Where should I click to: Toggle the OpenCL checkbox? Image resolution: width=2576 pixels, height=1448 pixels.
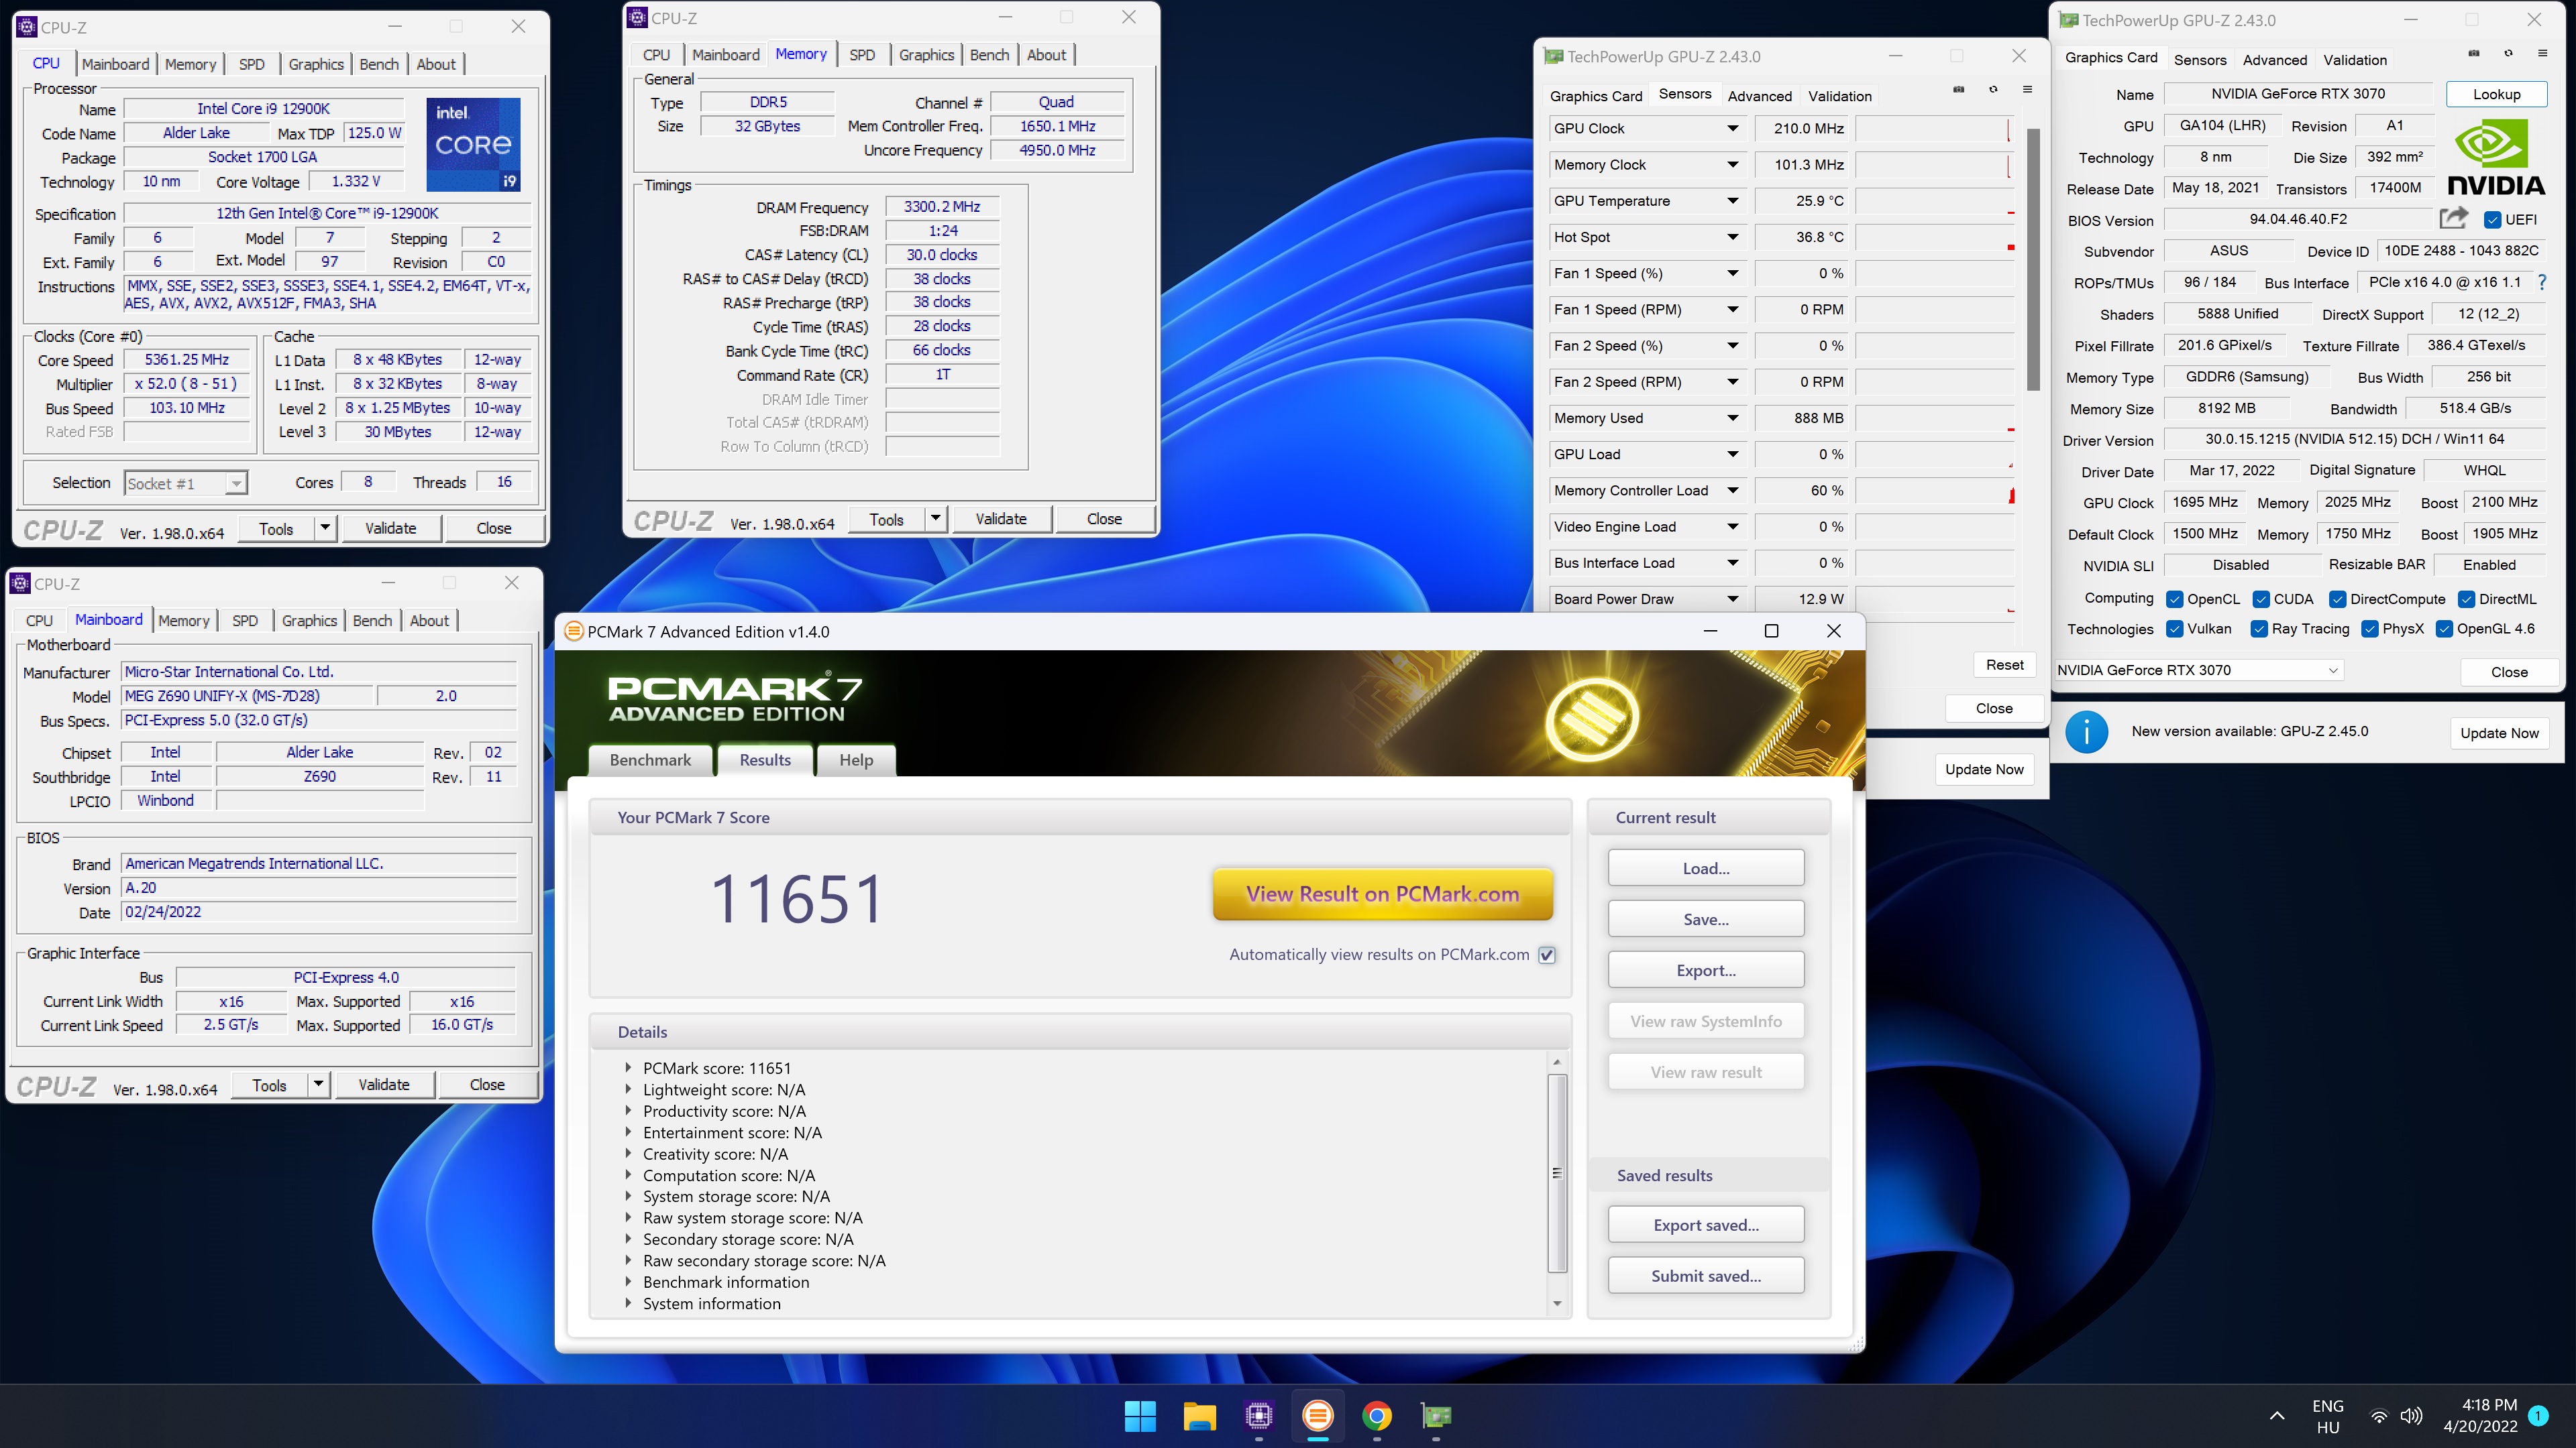click(x=2174, y=599)
